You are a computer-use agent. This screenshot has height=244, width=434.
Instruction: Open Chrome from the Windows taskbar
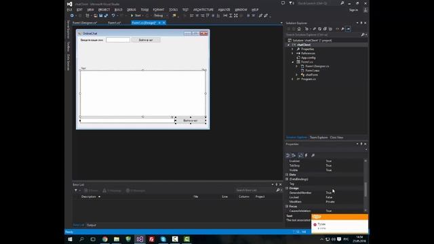(105, 239)
